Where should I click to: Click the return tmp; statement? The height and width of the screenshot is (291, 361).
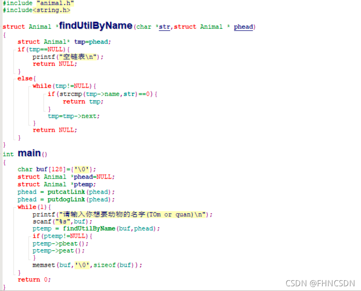83,102
